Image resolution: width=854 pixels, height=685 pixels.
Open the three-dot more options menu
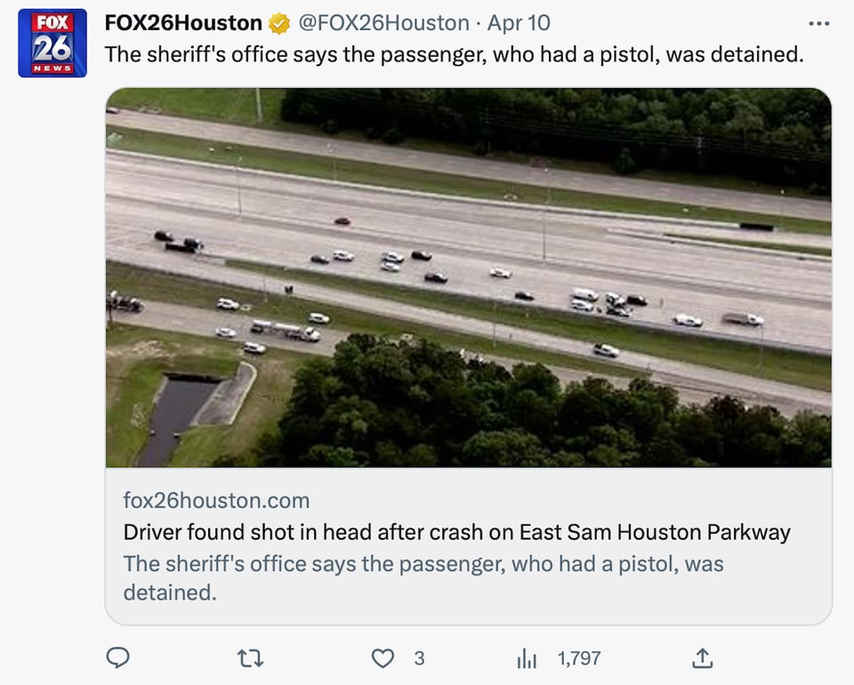point(818,23)
